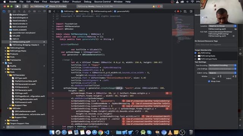Increase Indent width stepper
This screenshot has height=136, width=243.
coord(236,76)
